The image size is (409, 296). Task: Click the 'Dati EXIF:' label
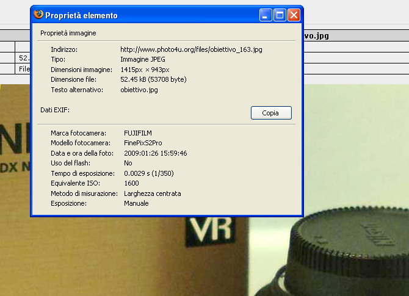click(55, 110)
